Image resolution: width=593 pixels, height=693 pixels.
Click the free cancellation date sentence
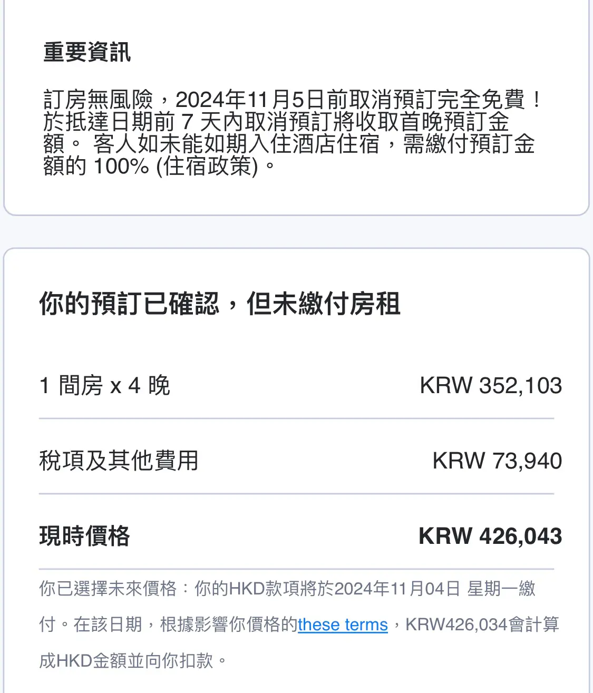293,100
